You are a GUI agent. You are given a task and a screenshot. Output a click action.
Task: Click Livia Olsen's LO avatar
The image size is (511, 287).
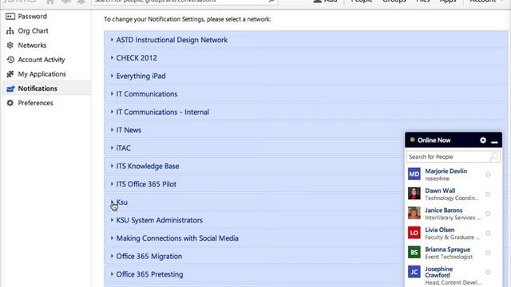tap(414, 233)
